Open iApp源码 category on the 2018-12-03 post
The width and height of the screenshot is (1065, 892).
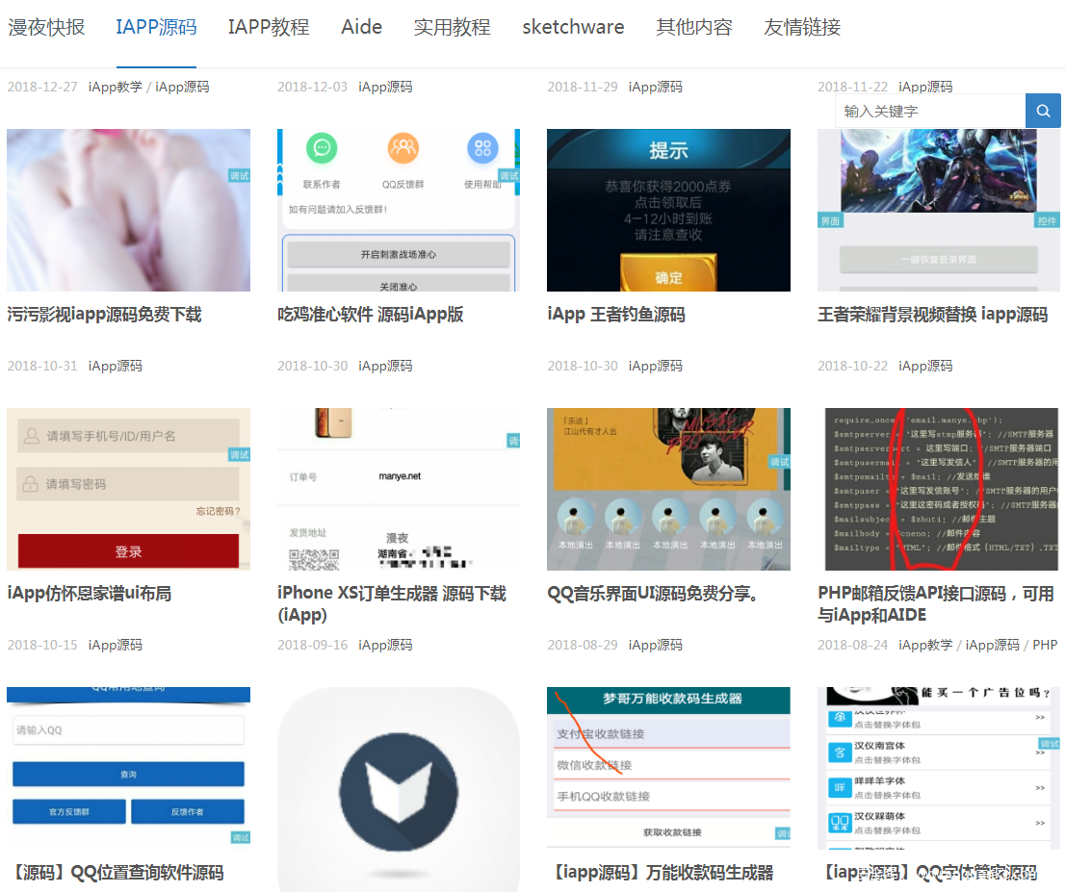click(x=385, y=87)
